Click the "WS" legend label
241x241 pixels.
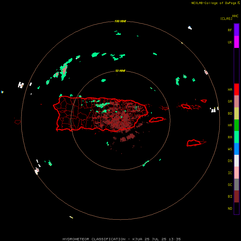[x=230, y=149]
